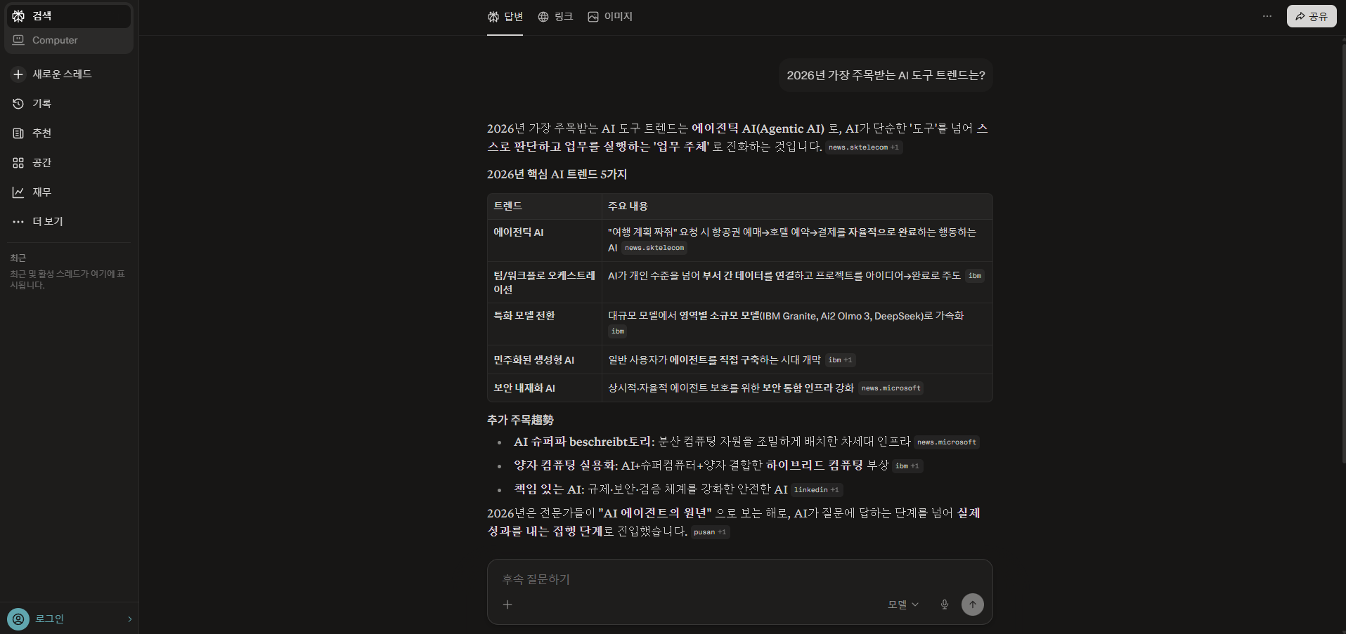Open the 모델 selection dropdown

[x=902, y=604]
